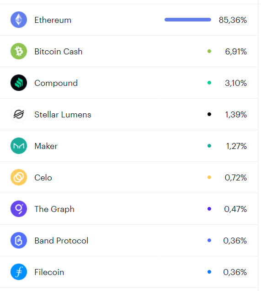Click the Filecoin blue icon
261x291 pixels.
(x=19, y=272)
